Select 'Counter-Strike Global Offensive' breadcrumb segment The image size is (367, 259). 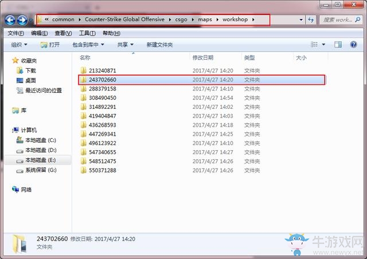pyautogui.click(x=124, y=19)
